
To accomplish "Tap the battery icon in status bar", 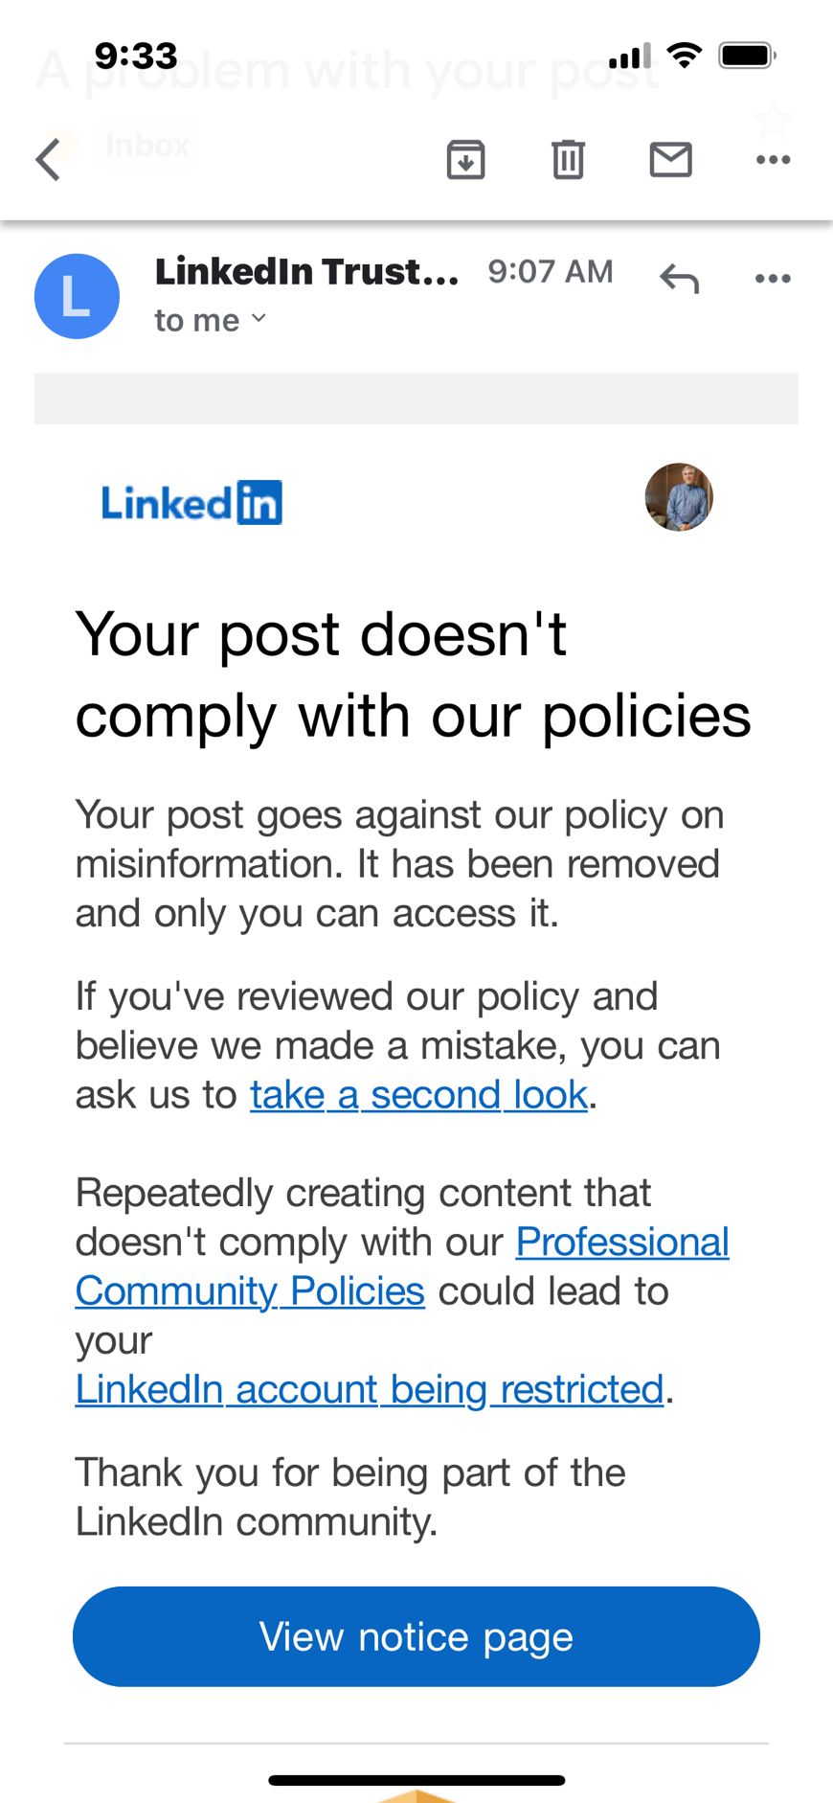I will coord(747,56).
